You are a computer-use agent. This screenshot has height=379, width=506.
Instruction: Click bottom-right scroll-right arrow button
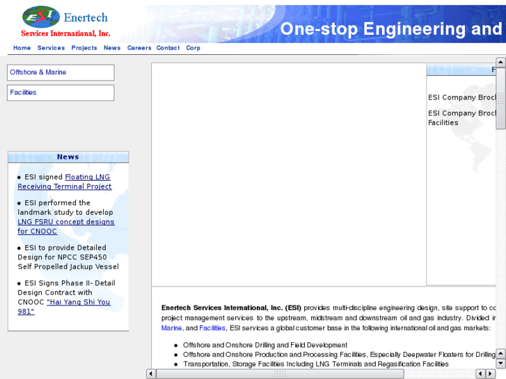point(491,374)
